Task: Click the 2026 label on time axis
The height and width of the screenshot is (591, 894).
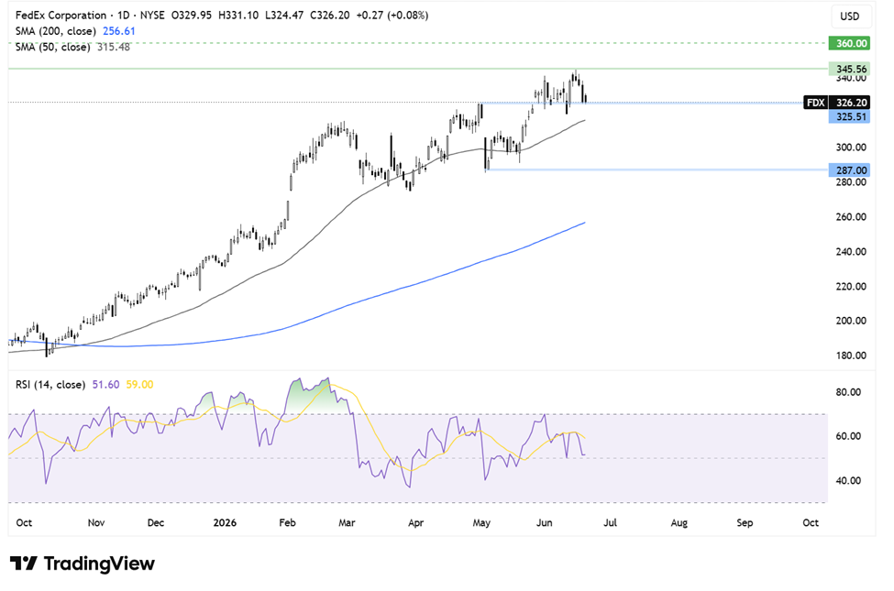Action: (225, 522)
